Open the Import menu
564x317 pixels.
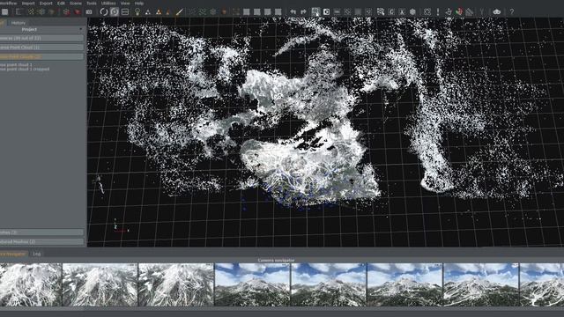[x=28, y=3]
